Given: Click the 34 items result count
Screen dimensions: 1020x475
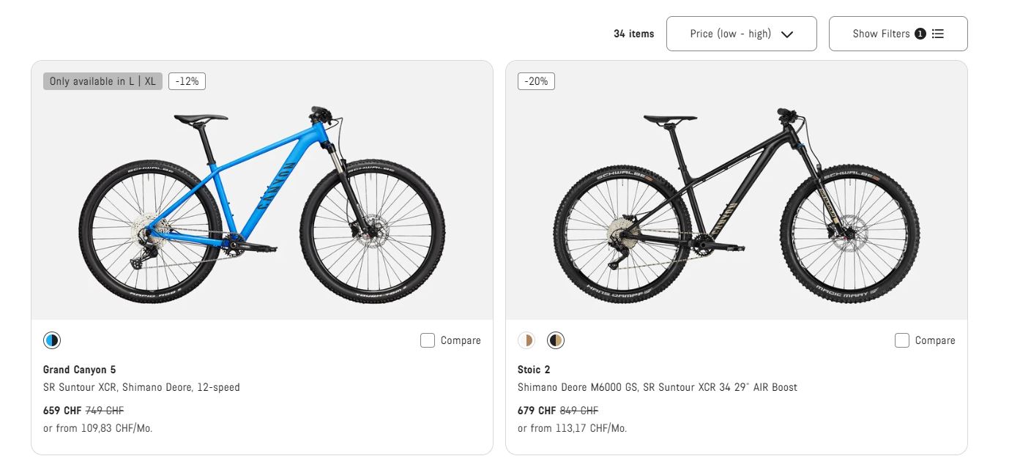Looking at the screenshot, I should 633,34.
